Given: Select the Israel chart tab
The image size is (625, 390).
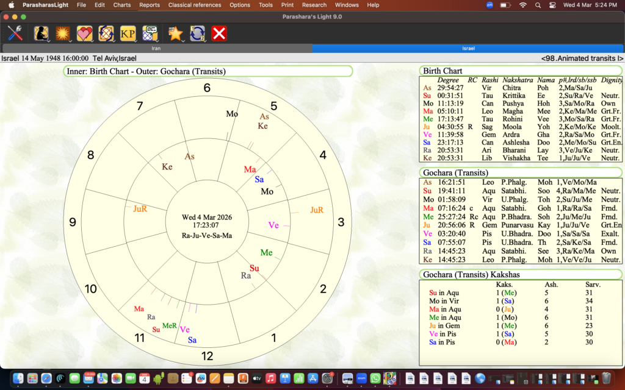Looking at the screenshot, I should click(468, 48).
